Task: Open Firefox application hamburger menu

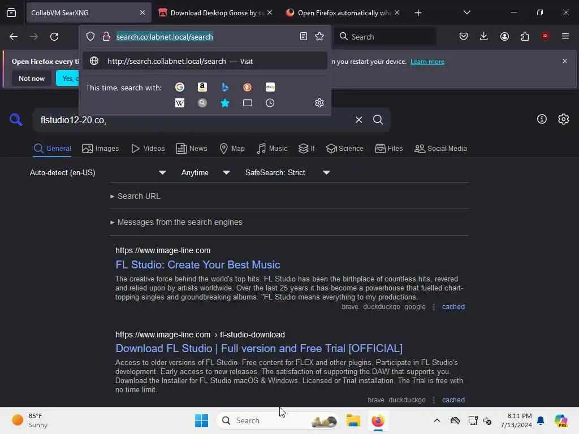Action: tap(565, 36)
